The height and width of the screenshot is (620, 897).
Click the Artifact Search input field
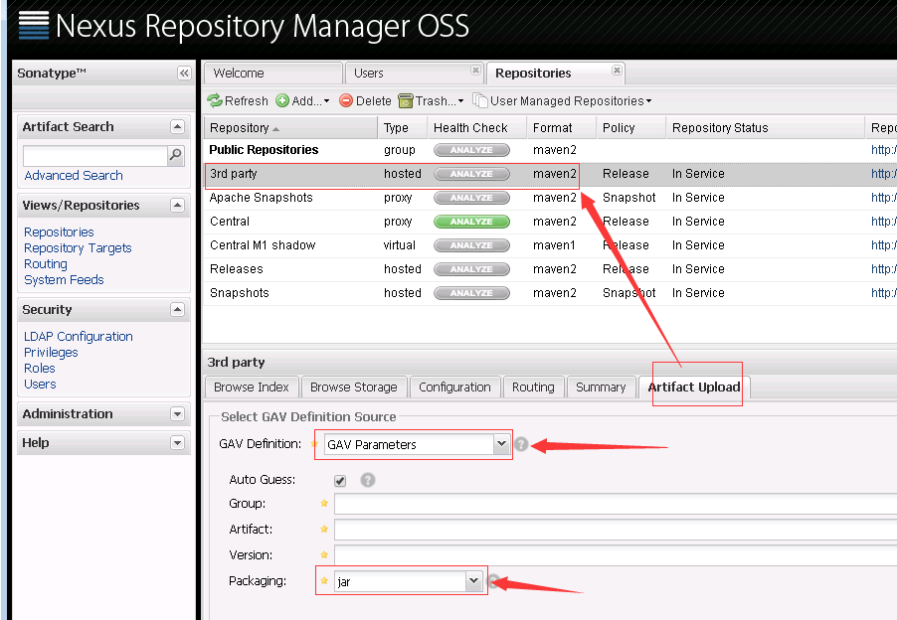(94, 155)
